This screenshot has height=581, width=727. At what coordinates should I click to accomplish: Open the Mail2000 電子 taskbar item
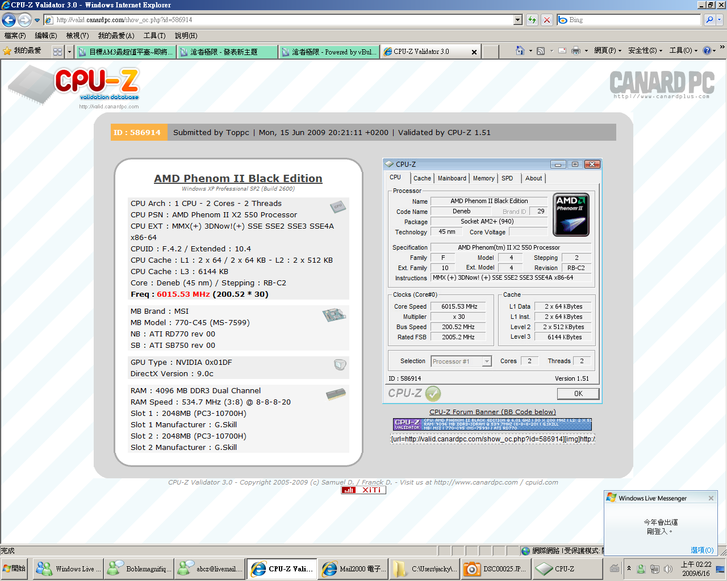[353, 569]
